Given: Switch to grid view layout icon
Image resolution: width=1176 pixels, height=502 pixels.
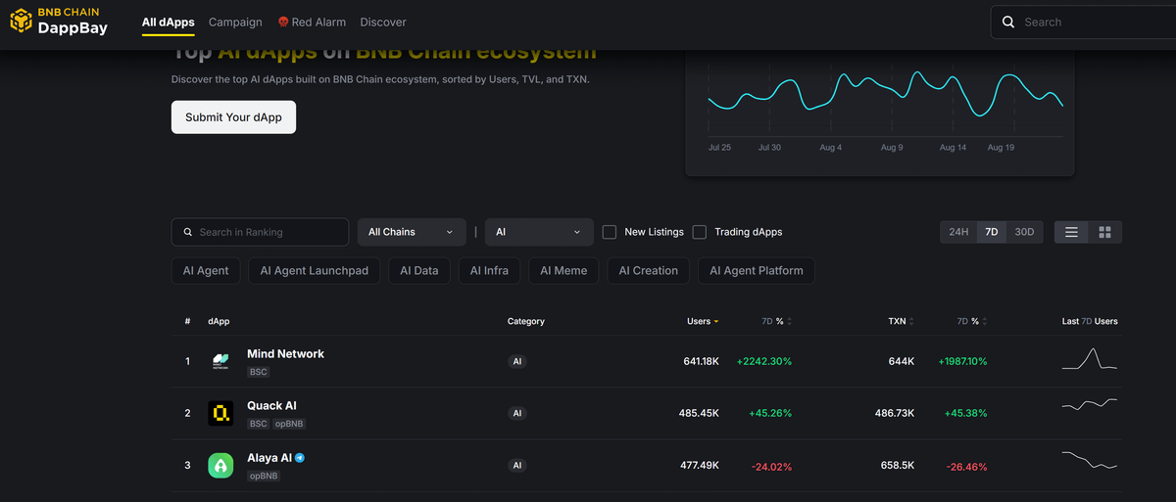Looking at the screenshot, I should point(1104,232).
